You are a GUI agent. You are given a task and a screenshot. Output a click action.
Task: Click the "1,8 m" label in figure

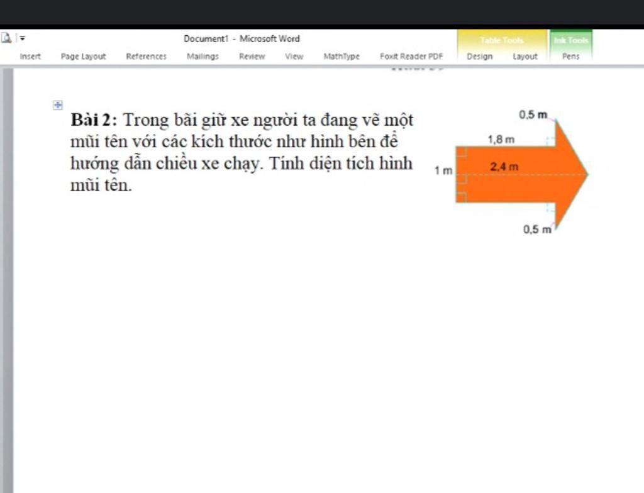pos(501,140)
